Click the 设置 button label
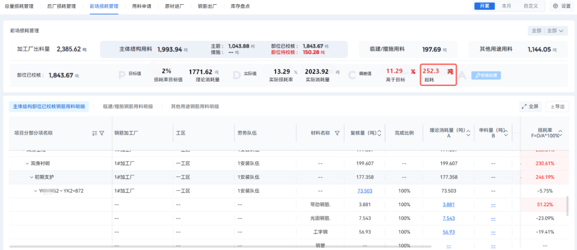This screenshot has height=250, width=577. tap(566, 6)
